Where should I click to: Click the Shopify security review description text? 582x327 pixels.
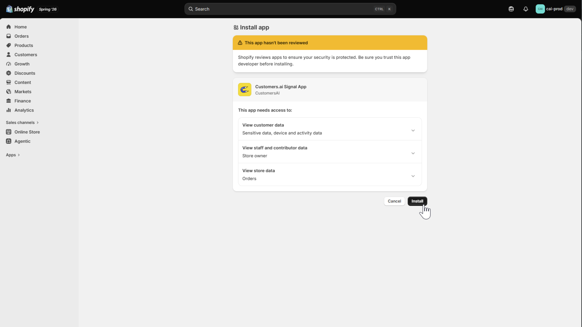click(x=324, y=61)
